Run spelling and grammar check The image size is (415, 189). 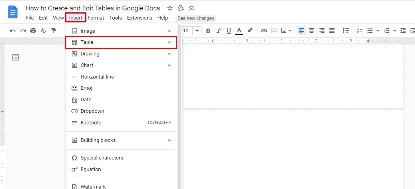(44, 31)
